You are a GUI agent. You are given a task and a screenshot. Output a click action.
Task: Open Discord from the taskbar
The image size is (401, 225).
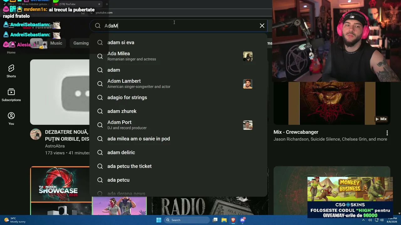click(242, 220)
